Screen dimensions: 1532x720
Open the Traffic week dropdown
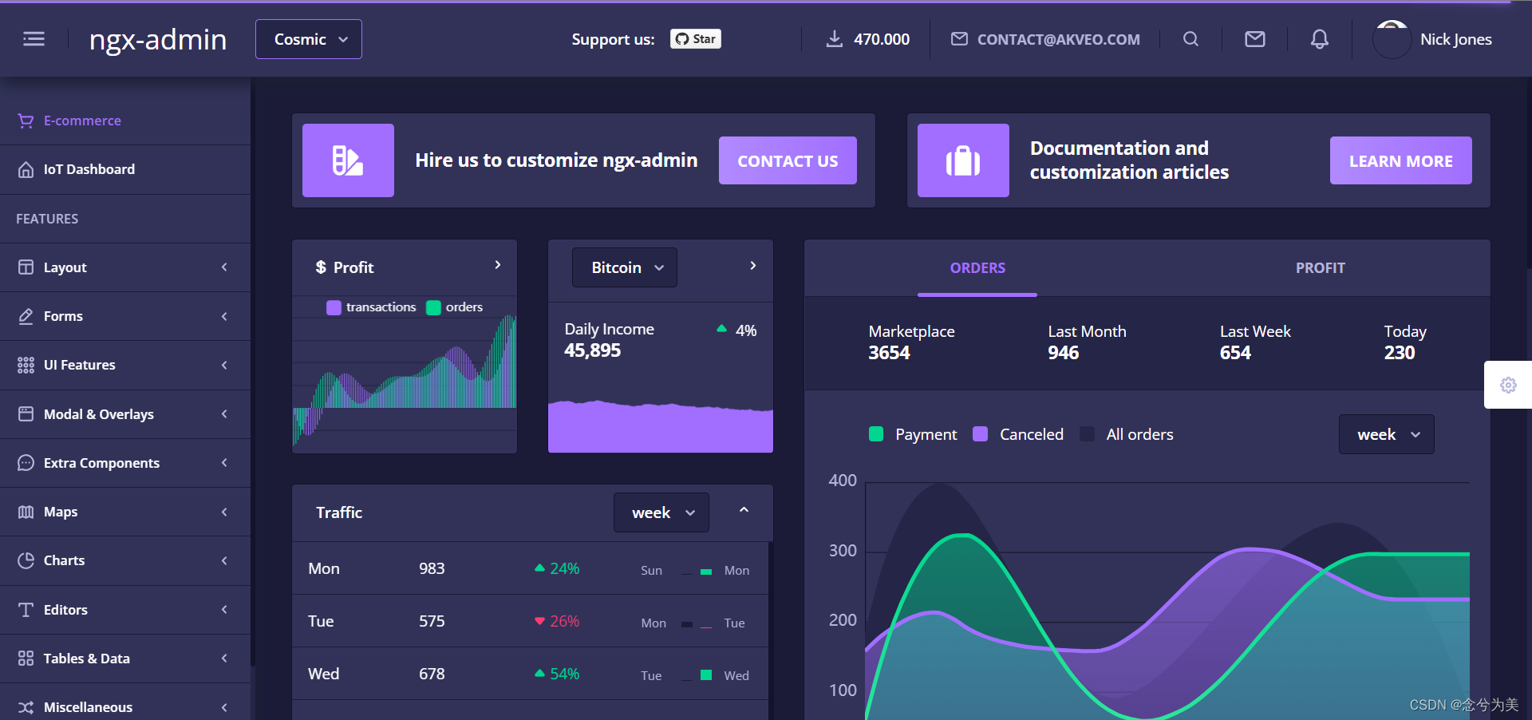pos(661,512)
